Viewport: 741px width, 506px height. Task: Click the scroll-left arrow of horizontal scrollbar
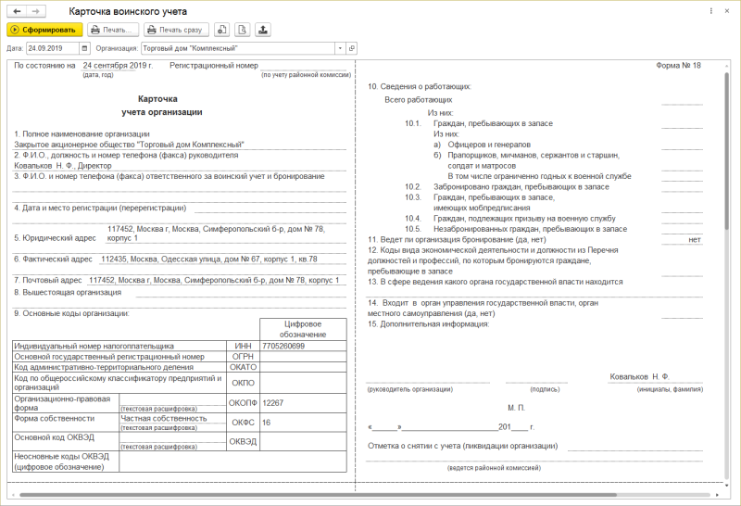[x=13, y=495]
